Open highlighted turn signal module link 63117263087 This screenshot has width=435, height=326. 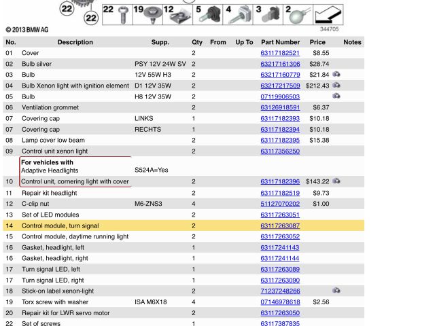pos(280,225)
